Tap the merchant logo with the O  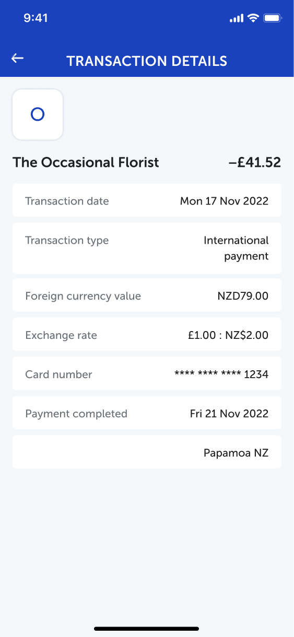(x=38, y=115)
